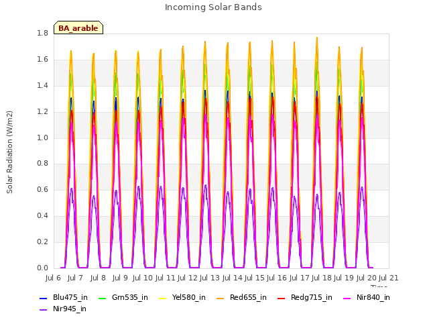
Task: Click the 1.0 y-axis tick label
Action: click(42, 138)
